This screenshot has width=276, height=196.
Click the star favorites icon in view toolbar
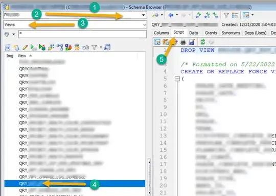(x=77, y=47)
